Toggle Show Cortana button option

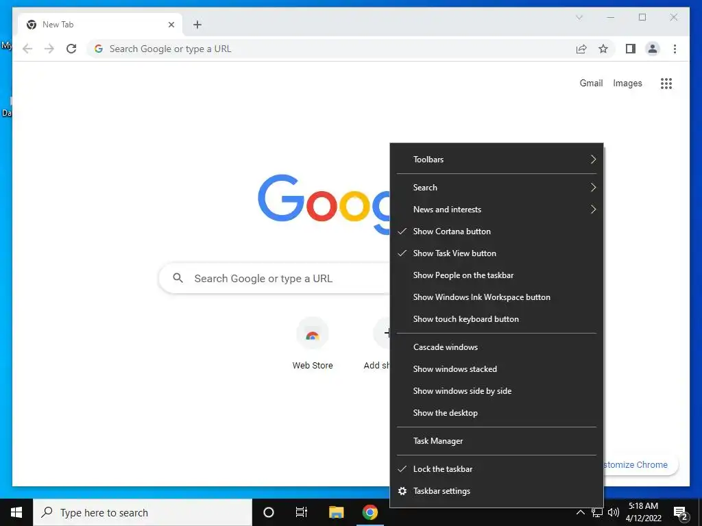(x=496, y=231)
